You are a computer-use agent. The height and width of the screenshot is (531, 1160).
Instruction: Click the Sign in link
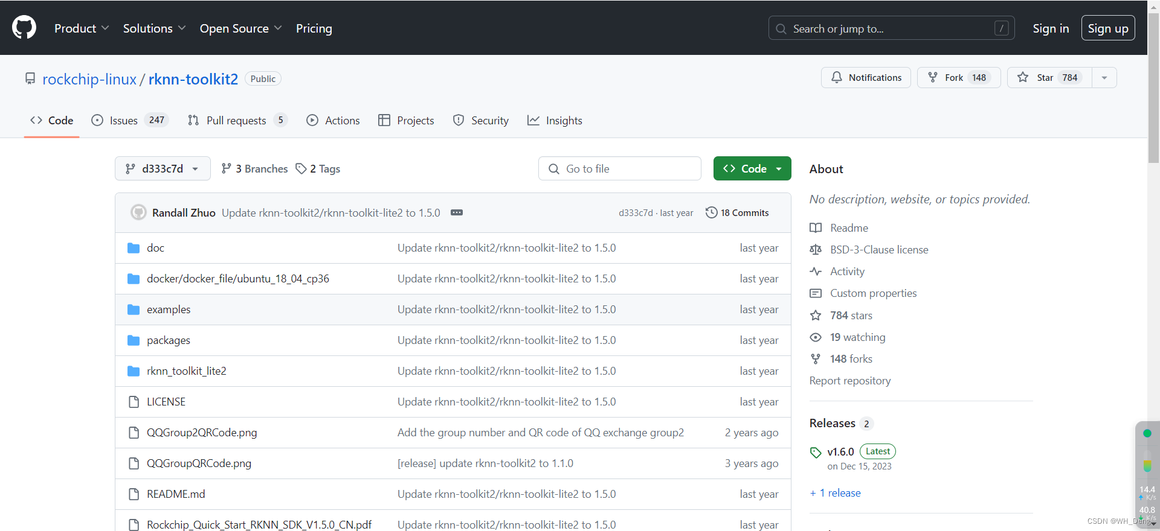[1051, 28]
